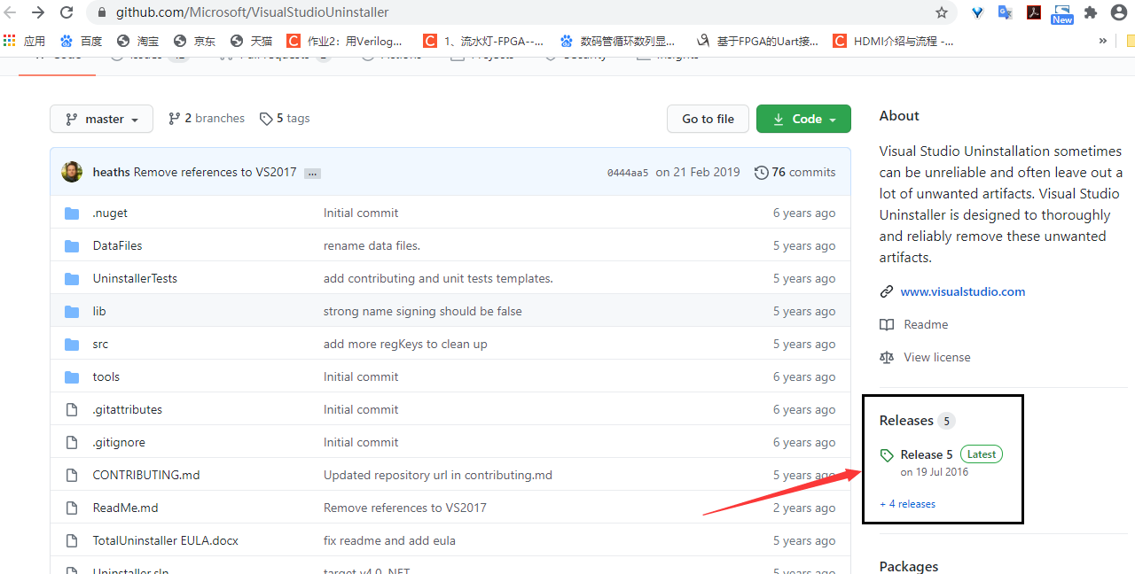Click the heaths author avatar

click(72, 172)
